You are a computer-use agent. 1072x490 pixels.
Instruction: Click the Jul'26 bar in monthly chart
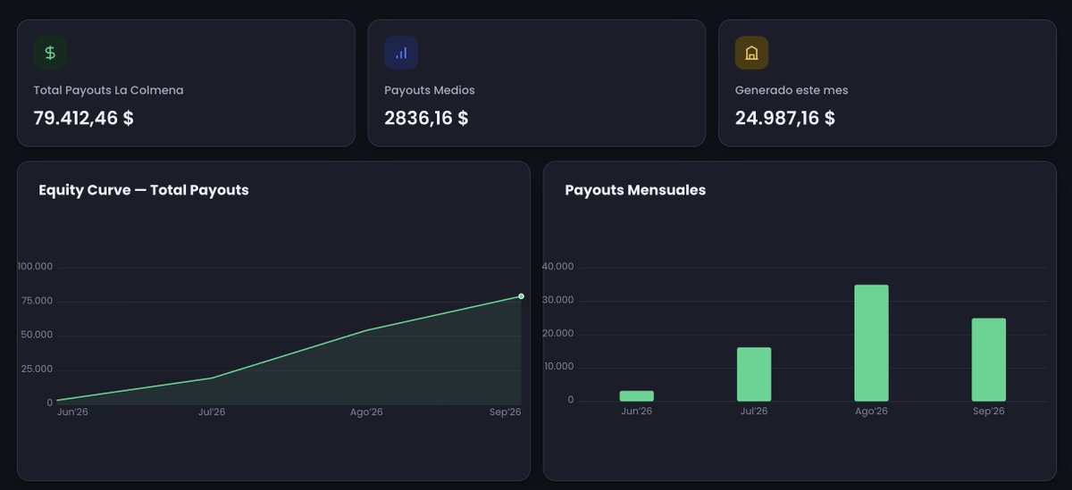point(754,374)
